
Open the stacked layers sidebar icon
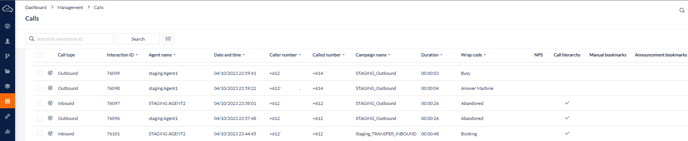click(8, 86)
